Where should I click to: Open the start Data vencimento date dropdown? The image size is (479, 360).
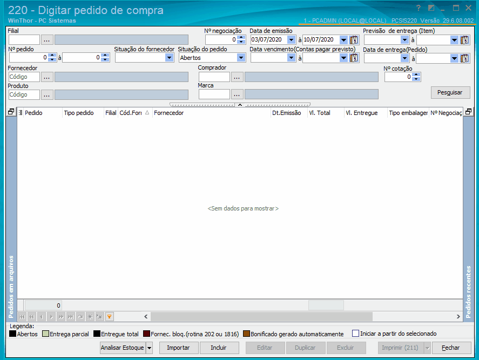pos(292,58)
